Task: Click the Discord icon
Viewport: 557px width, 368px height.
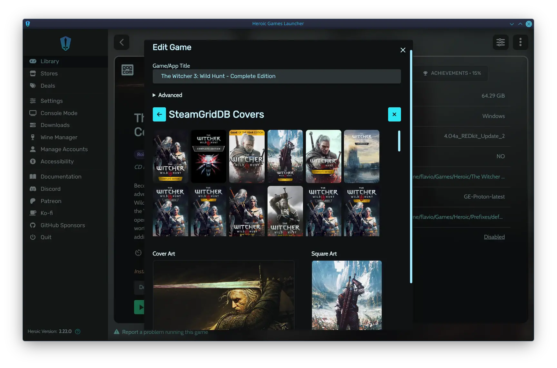Action: pos(33,189)
